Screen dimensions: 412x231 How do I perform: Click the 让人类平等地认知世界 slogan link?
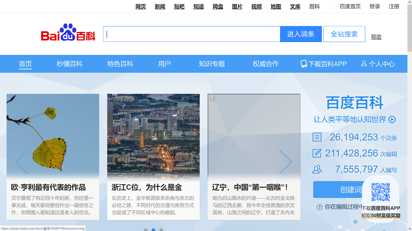pyautogui.click(x=350, y=119)
